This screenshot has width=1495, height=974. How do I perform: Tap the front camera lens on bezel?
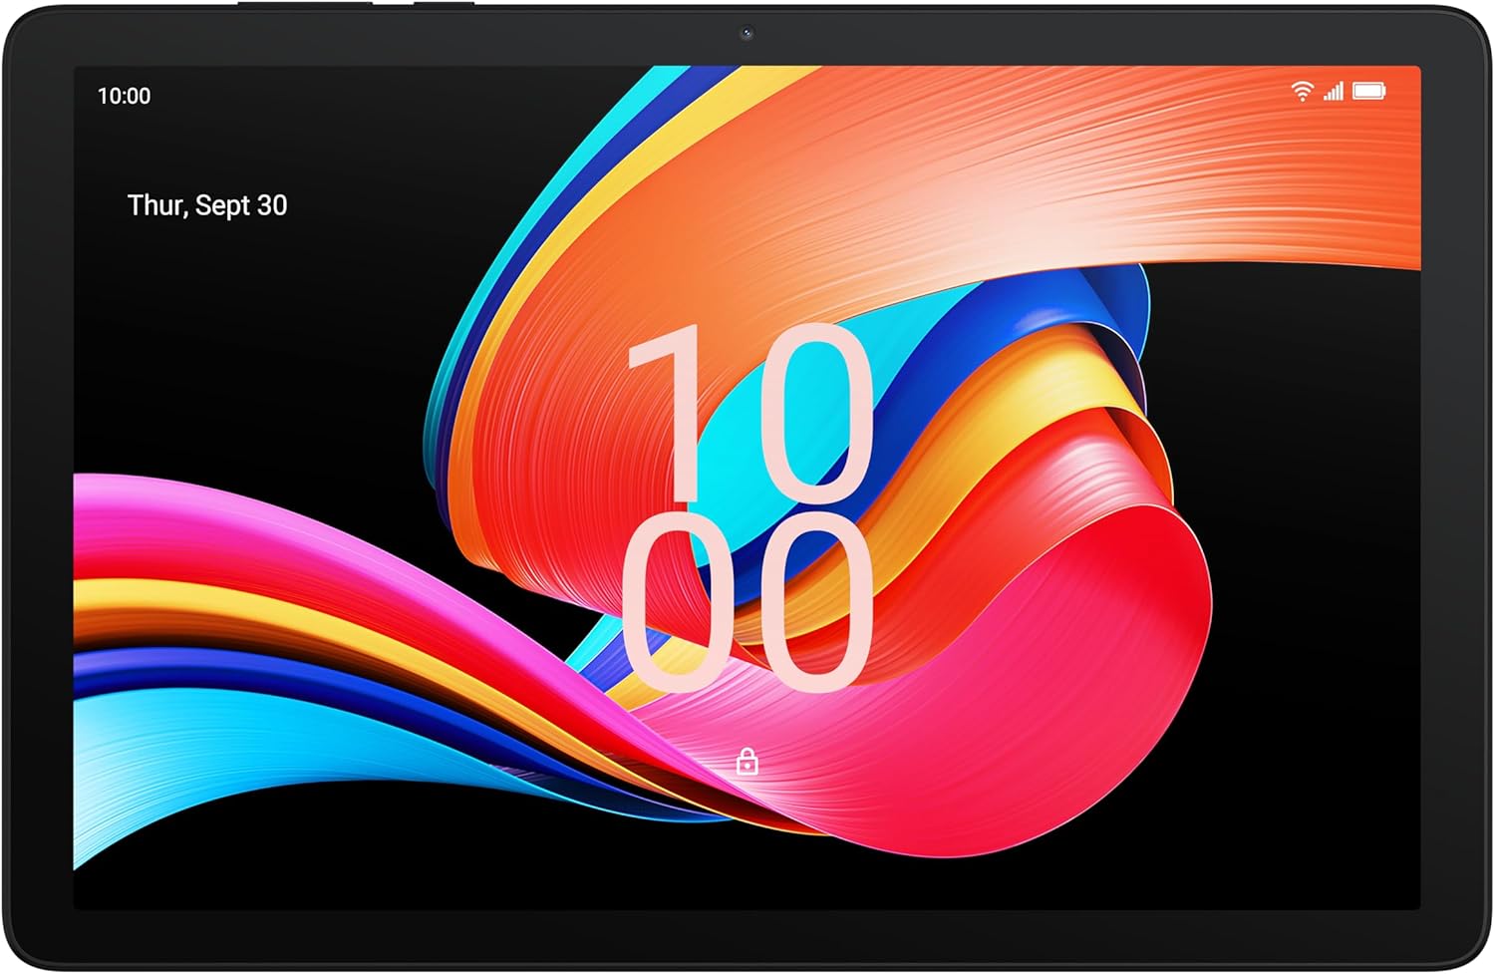747,33
